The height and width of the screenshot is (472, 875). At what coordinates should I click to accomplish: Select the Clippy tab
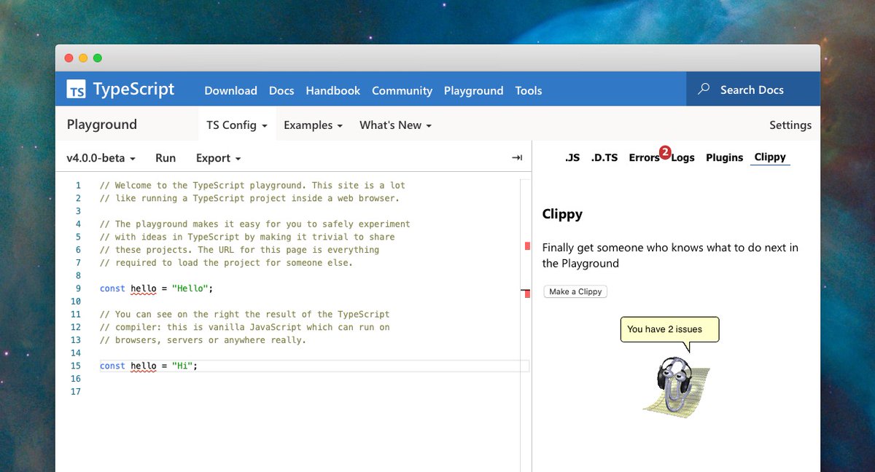(x=770, y=157)
